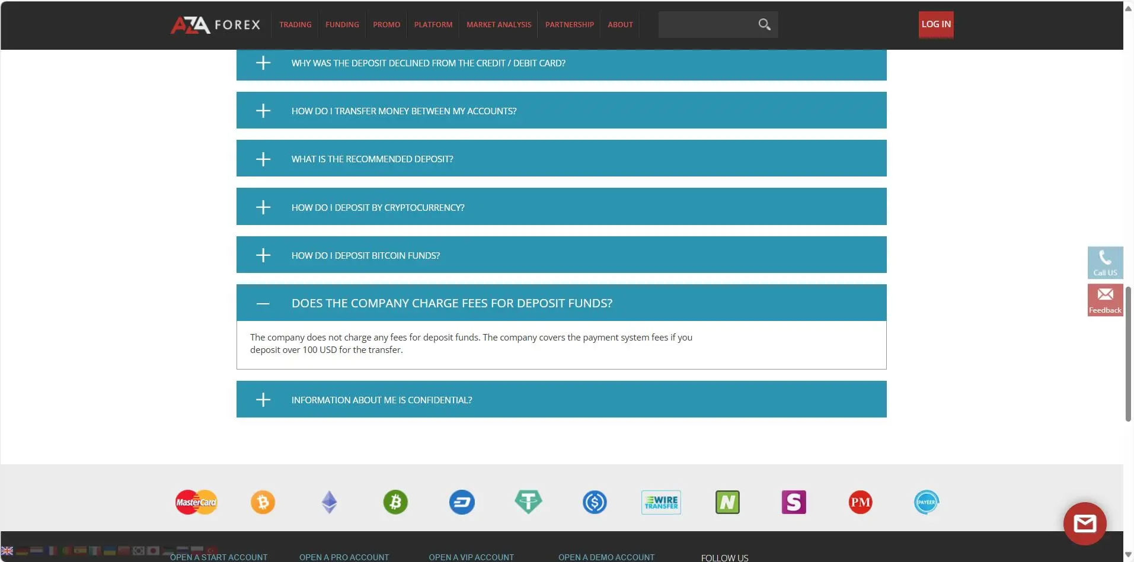
Task: Switch language with the German flag
Action: coord(22,551)
